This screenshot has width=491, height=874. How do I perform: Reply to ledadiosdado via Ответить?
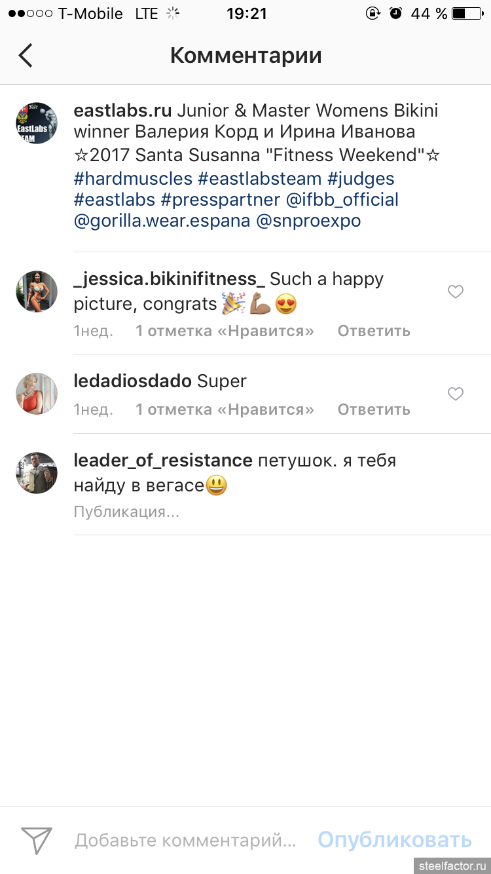374,409
